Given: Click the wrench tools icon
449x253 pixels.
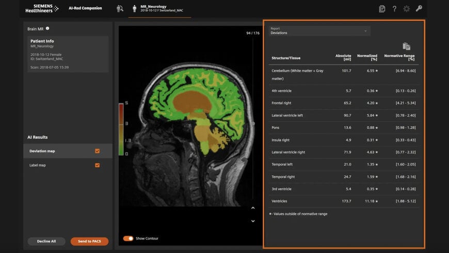Looking at the screenshot, I should coord(419,9).
